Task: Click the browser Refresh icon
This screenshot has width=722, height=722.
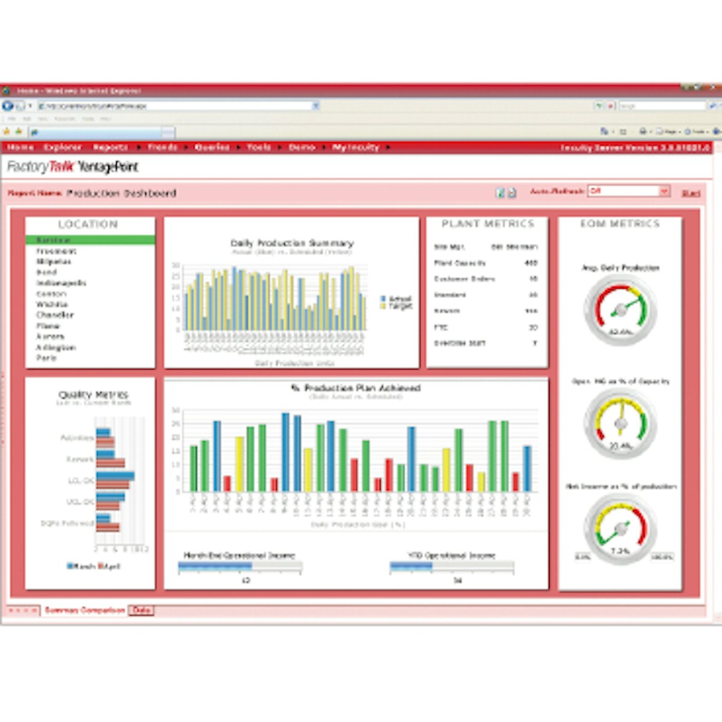Action: [599, 106]
